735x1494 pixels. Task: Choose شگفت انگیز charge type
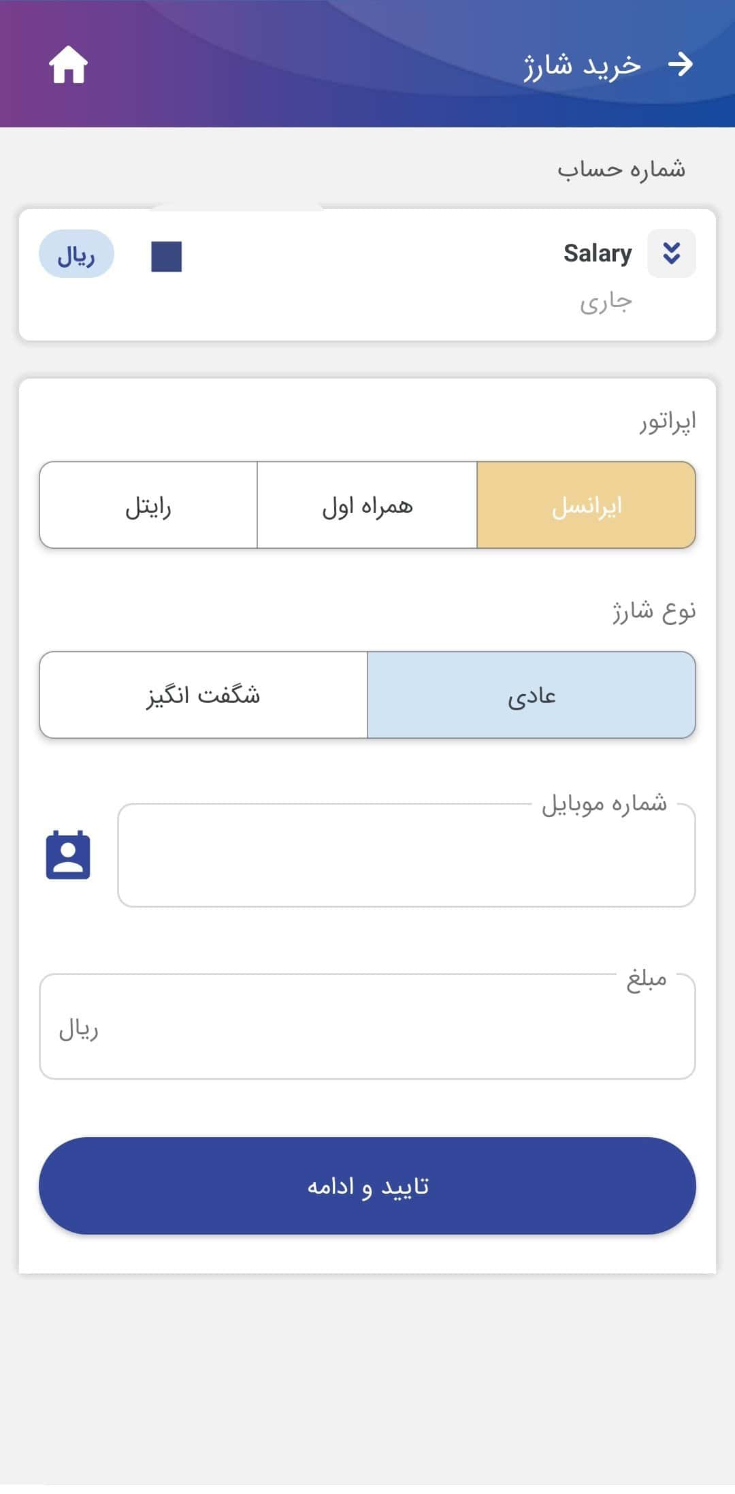point(203,695)
